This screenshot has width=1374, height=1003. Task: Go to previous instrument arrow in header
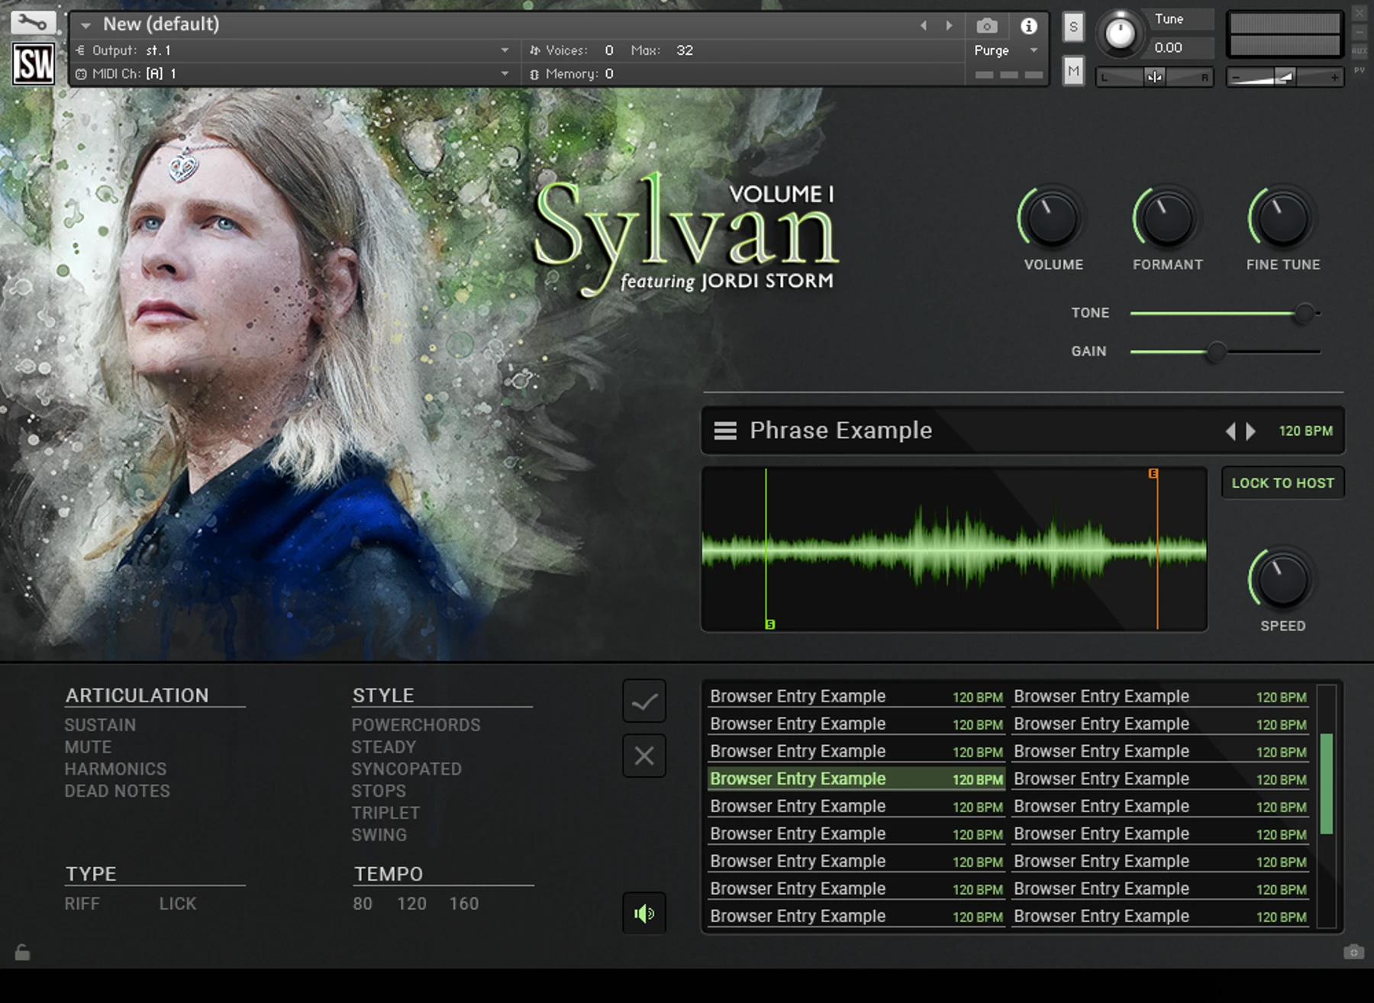(x=924, y=25)
